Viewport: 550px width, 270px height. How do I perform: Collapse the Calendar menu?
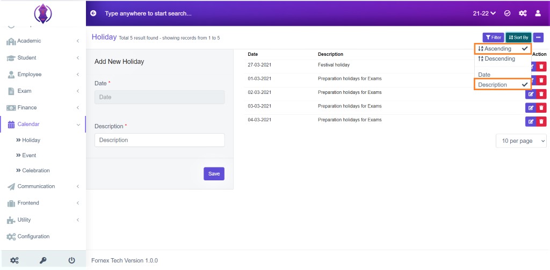[x=43, y=124]
